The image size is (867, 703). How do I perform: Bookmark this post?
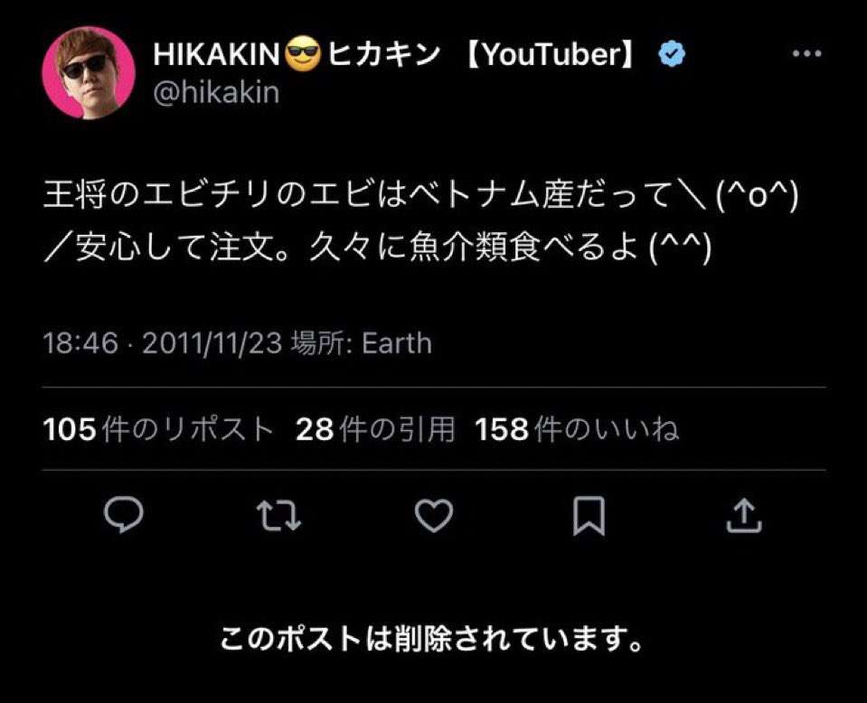pos(589,517)
